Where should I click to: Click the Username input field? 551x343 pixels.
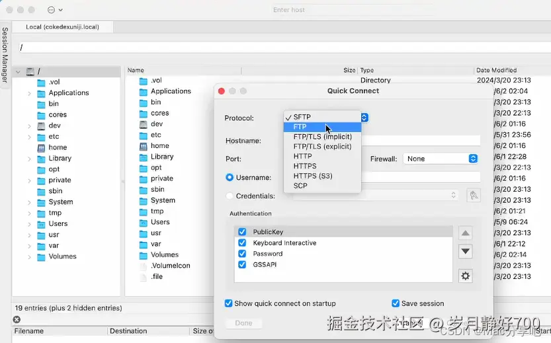[421, 177]
